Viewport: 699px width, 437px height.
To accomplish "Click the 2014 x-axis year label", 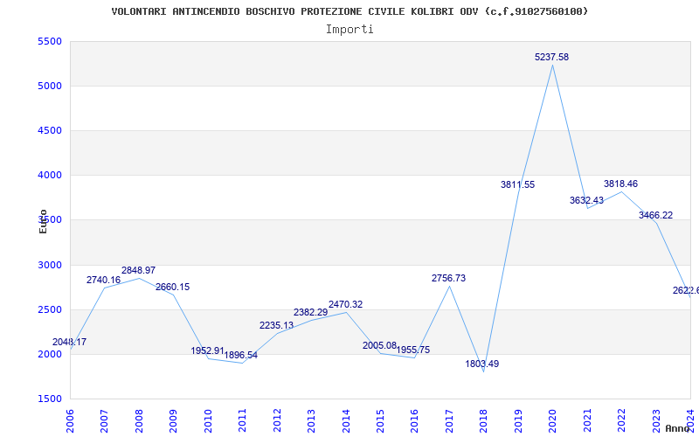I will (x=346, y=421).
